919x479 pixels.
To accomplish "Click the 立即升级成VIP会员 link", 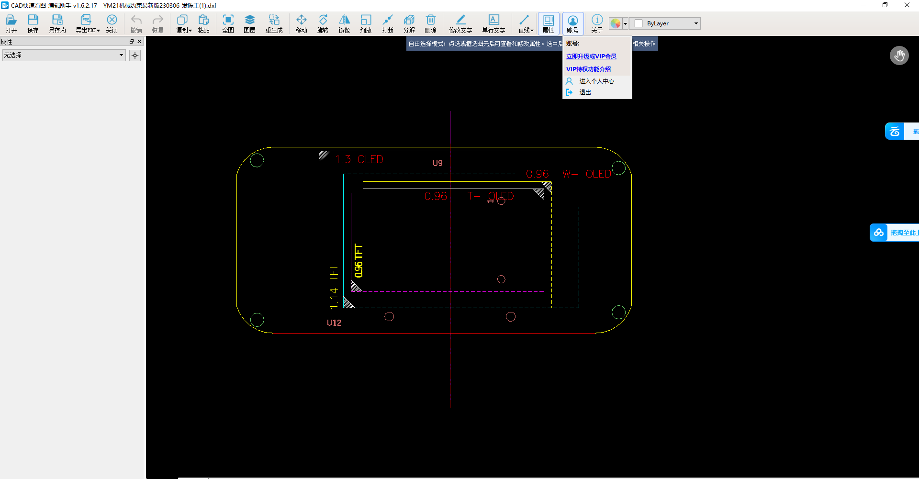I will coord(591,56).
